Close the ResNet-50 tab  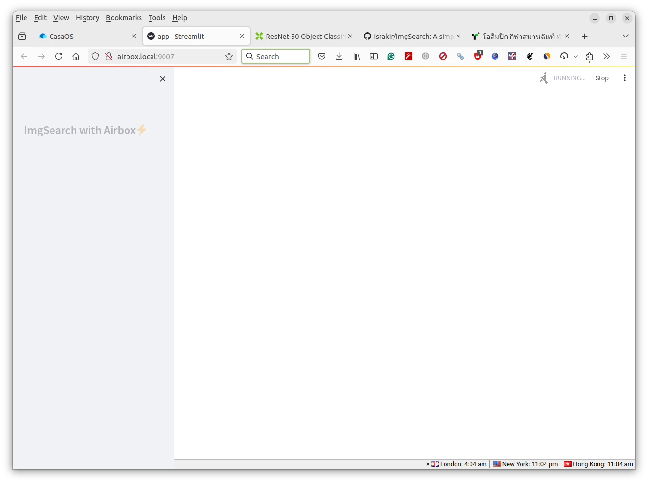pos(350,36)
